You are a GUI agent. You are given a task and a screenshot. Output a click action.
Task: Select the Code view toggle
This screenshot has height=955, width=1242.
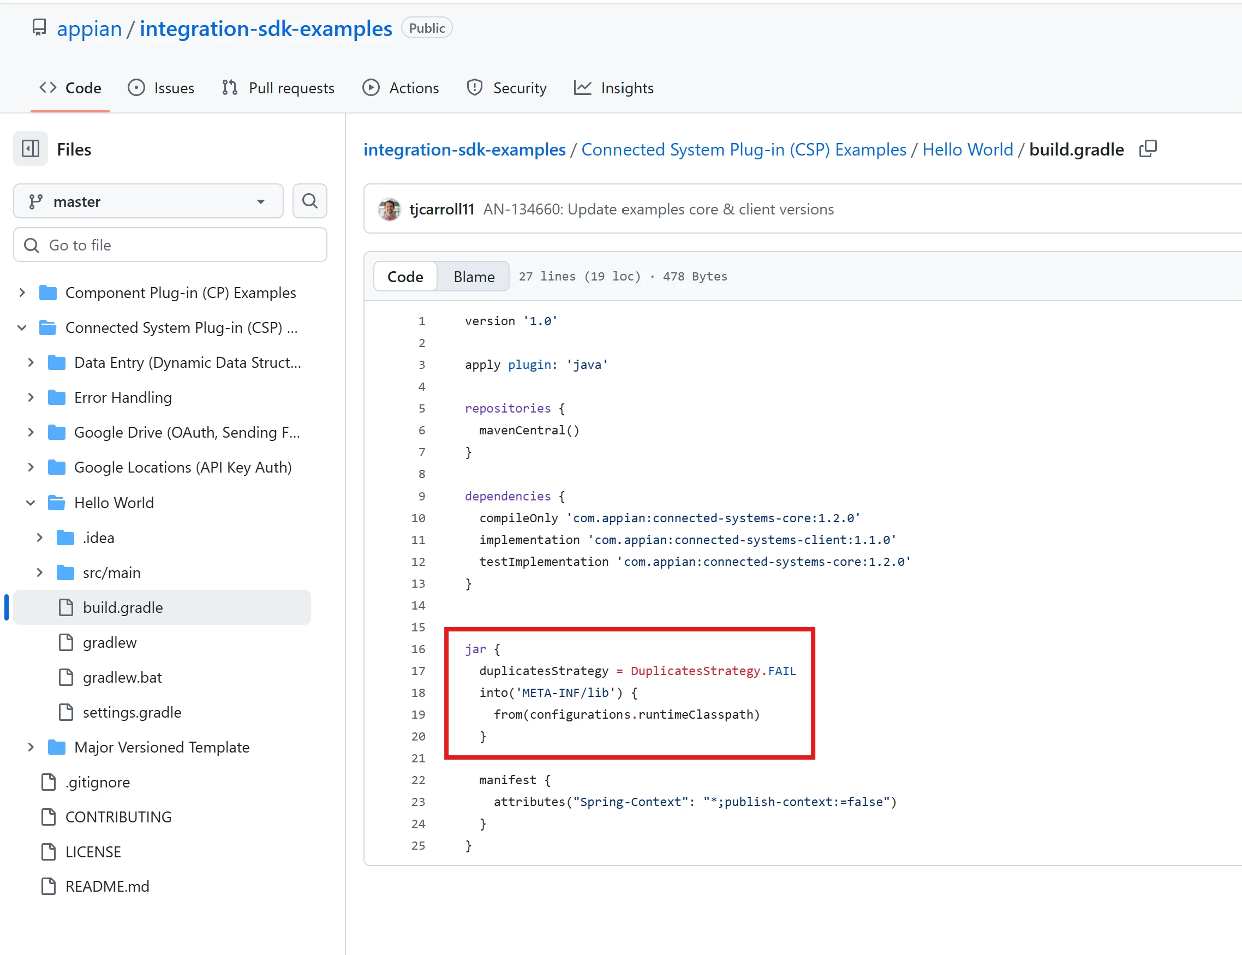[x=405, y=276]
